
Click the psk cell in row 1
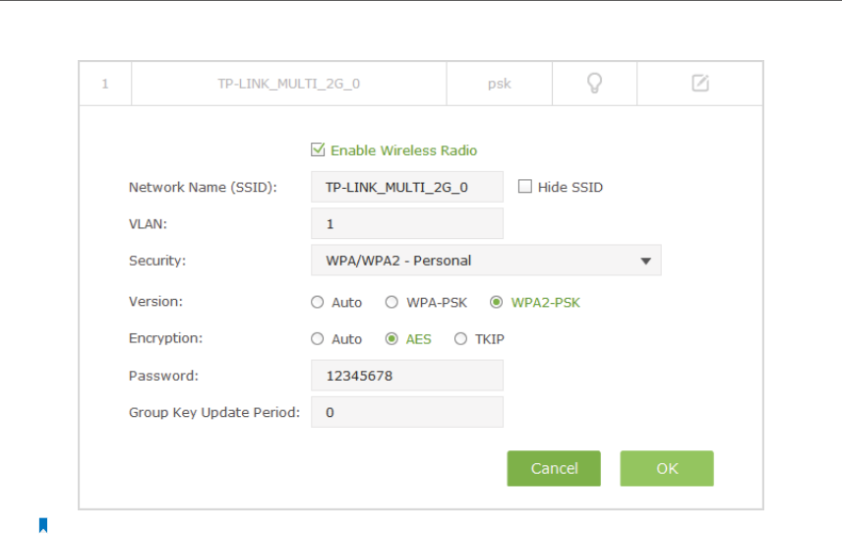pos(500,84)
